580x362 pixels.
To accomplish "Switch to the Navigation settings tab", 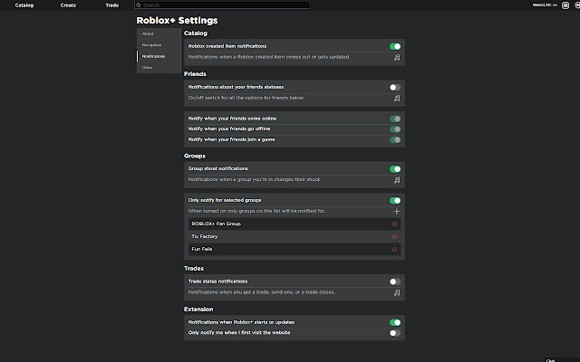I will (151, 44).
